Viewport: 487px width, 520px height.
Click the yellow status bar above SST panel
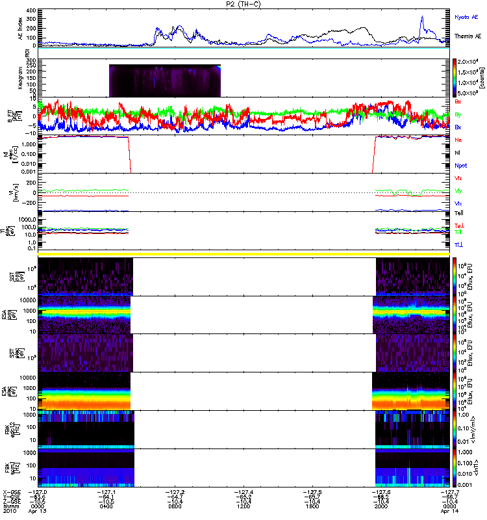(x=244, y=254)
